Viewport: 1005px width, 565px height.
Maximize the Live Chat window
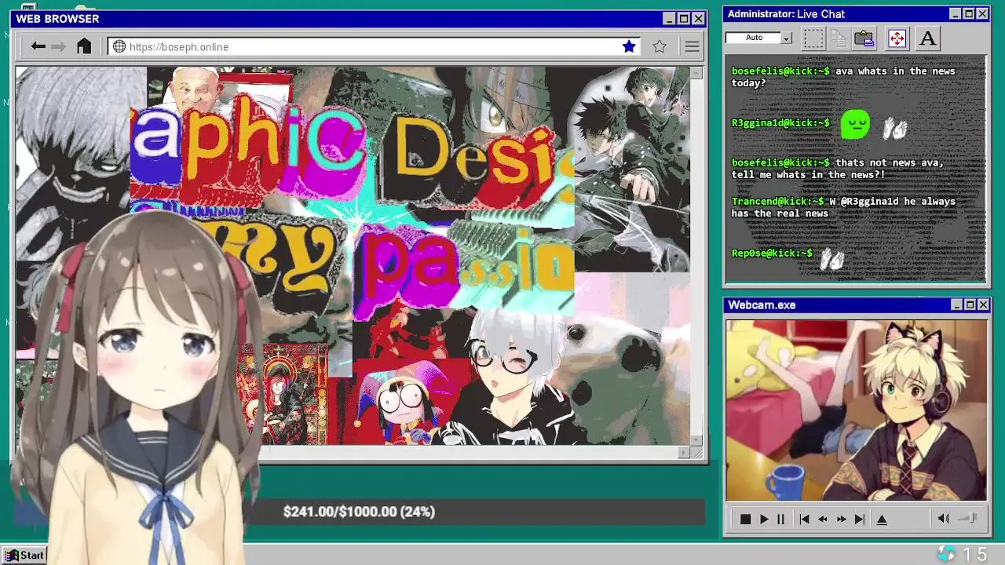[x=969, y=14]
